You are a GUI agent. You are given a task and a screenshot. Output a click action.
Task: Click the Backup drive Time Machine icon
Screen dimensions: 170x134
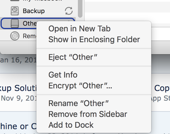(15, 11)
